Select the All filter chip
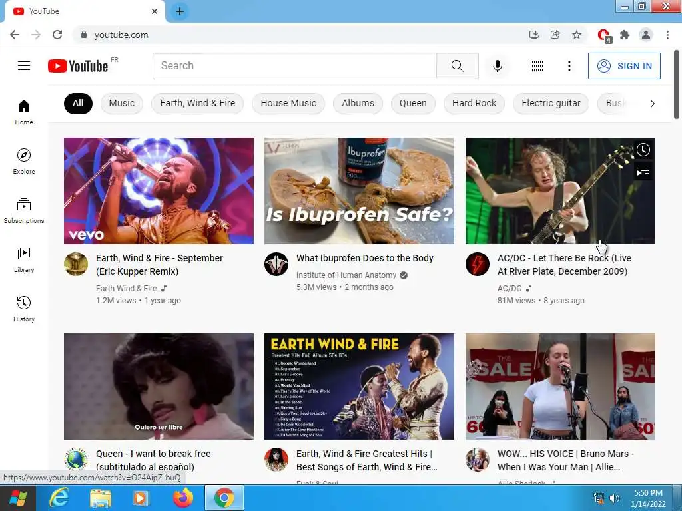The image size is (682, 511). coord(78,103)
